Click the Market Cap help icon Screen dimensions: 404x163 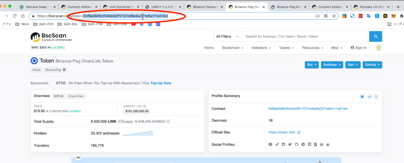click(x=144, y=106)
